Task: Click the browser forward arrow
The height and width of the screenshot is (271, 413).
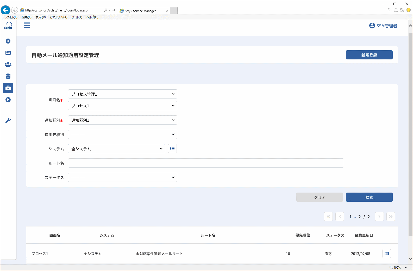Action: pos(15,10)
